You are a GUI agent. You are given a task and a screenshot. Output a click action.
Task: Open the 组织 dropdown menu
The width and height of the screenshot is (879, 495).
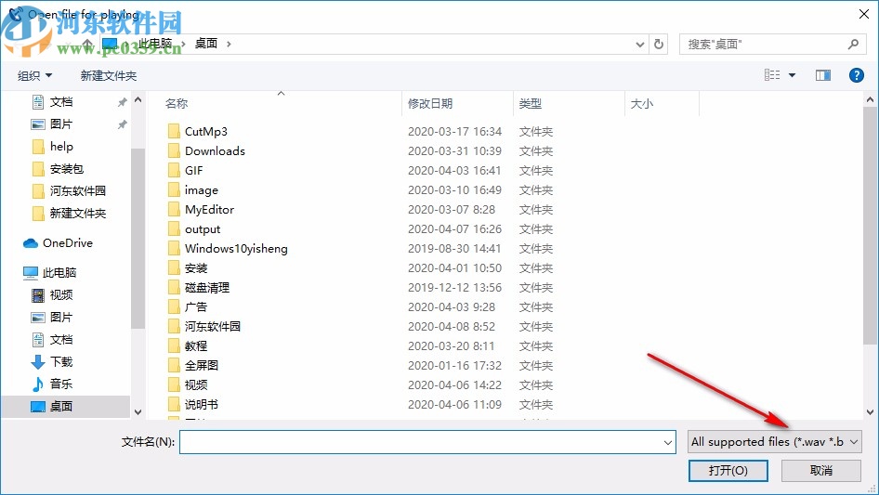(x=34, y=75)
